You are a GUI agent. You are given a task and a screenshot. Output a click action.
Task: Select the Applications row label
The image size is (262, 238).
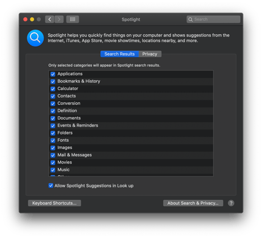point(70,74)
